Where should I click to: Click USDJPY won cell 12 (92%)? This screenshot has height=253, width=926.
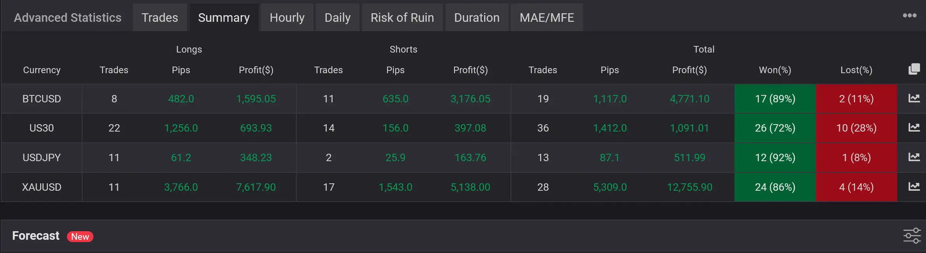click(775, 157)
